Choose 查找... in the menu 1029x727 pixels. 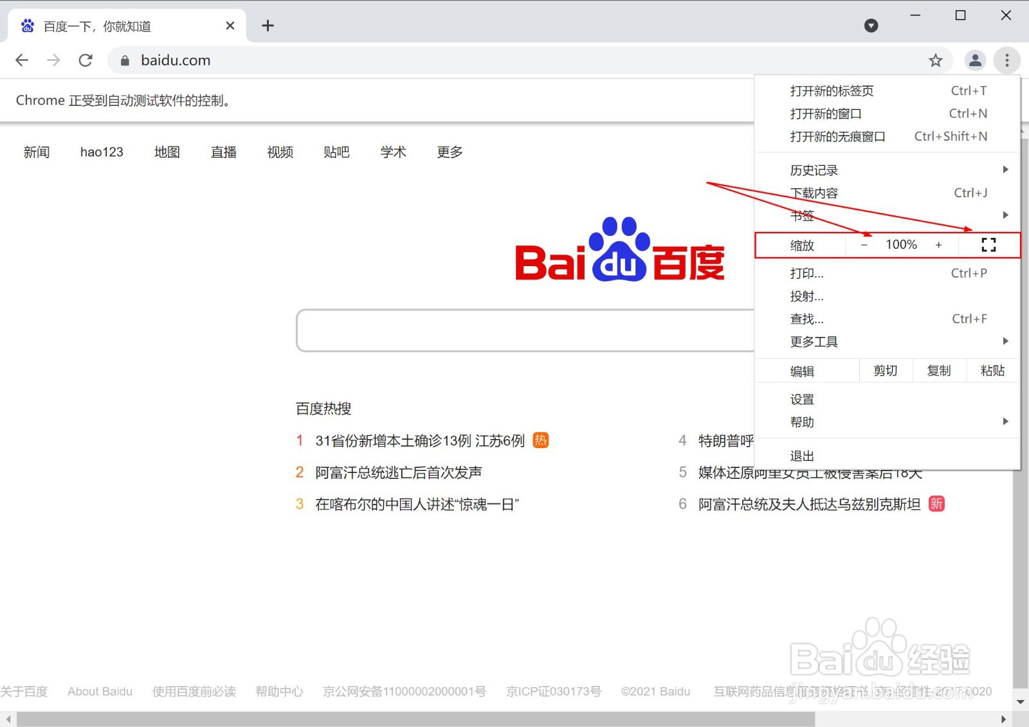coord(888,319)
